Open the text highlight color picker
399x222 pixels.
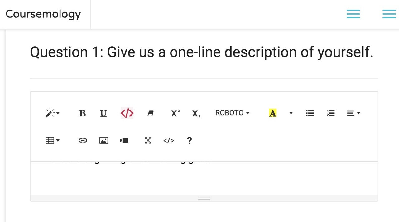click(x=273, y=113)
